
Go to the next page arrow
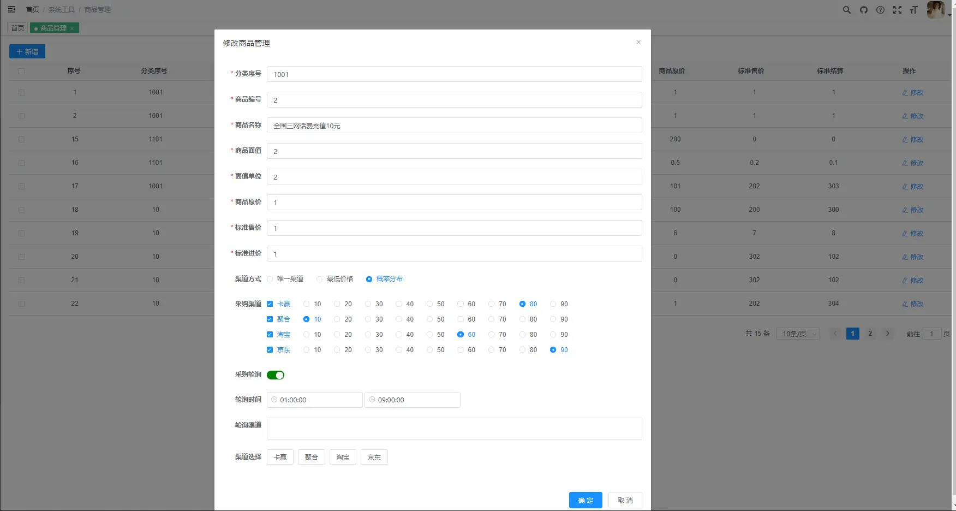point(888,334)
